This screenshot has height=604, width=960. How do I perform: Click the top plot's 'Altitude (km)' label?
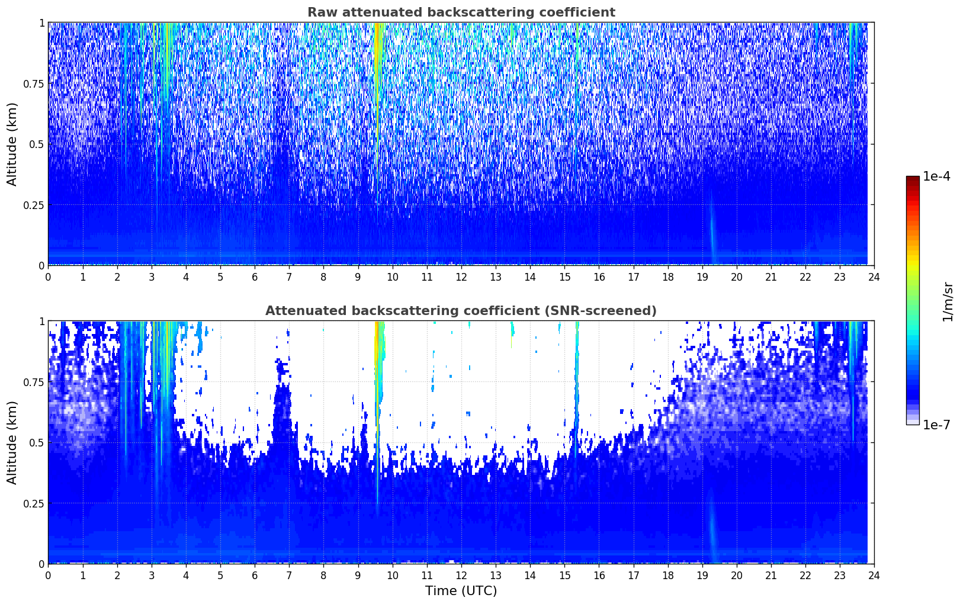coord(12,144)
